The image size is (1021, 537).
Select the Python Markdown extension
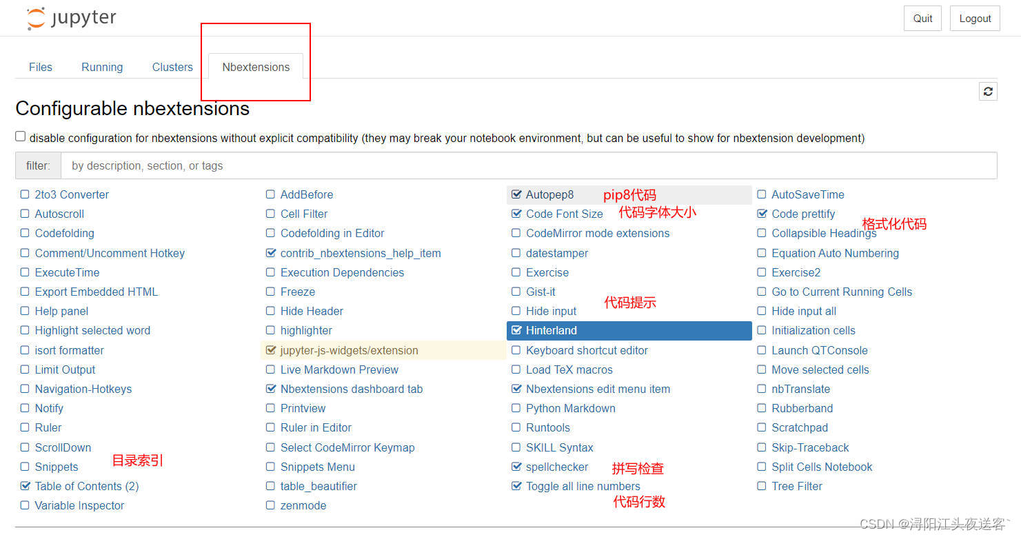(x=571, y=408)
